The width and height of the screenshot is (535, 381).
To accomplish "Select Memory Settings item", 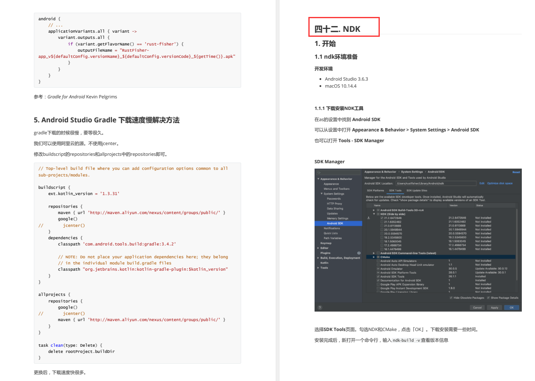I will click(x=338, y=219).
